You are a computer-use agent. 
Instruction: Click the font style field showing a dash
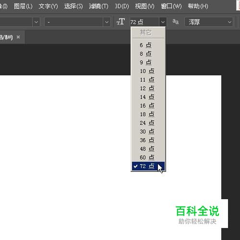[x=74, y=22]
